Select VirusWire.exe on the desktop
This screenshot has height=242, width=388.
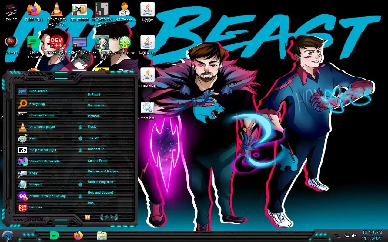(125, 45)
